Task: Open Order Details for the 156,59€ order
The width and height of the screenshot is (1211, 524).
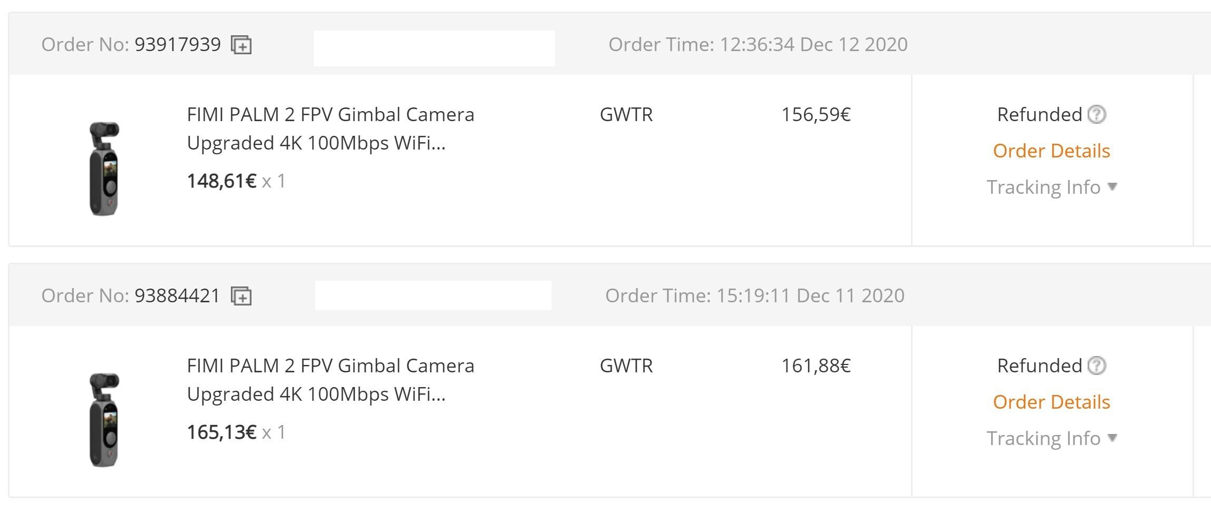Action: (1051, 151)
